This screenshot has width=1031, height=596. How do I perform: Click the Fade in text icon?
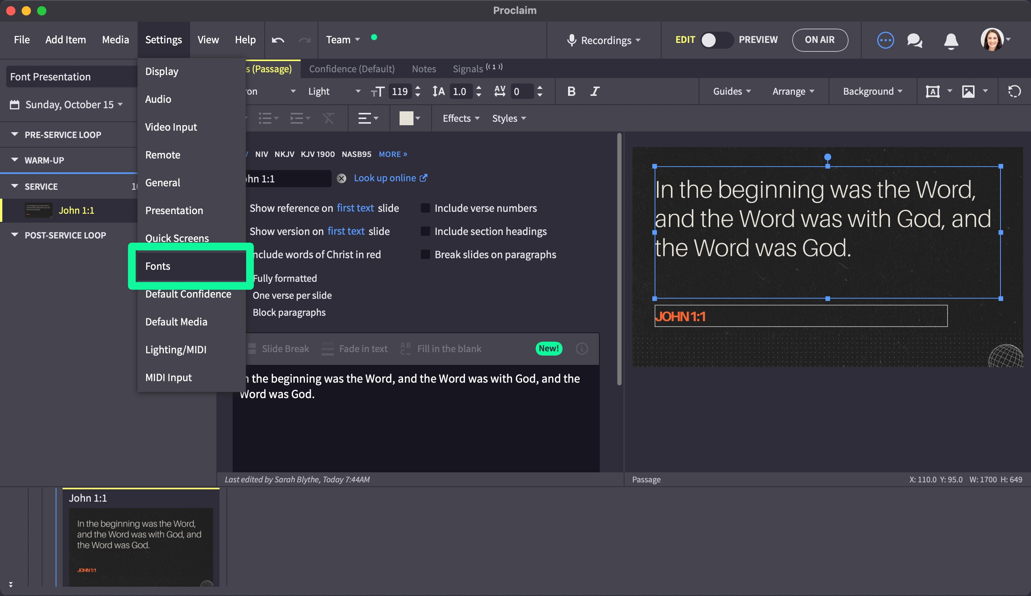327,349
